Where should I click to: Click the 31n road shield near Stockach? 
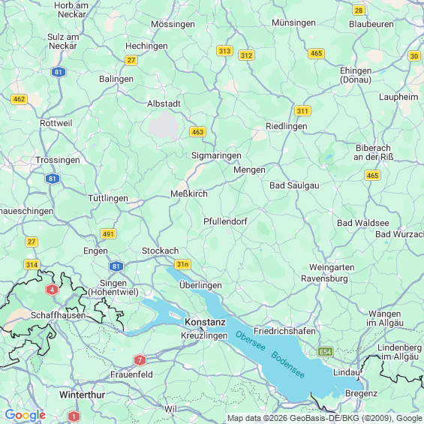point(183,264)
